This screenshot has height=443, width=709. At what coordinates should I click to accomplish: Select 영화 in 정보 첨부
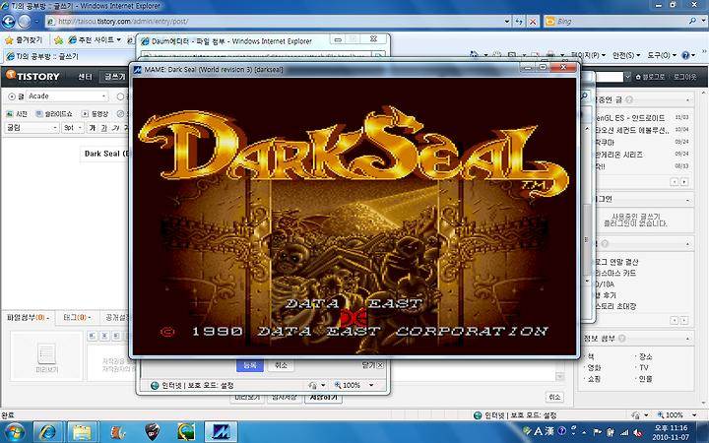tap(594, 367)
